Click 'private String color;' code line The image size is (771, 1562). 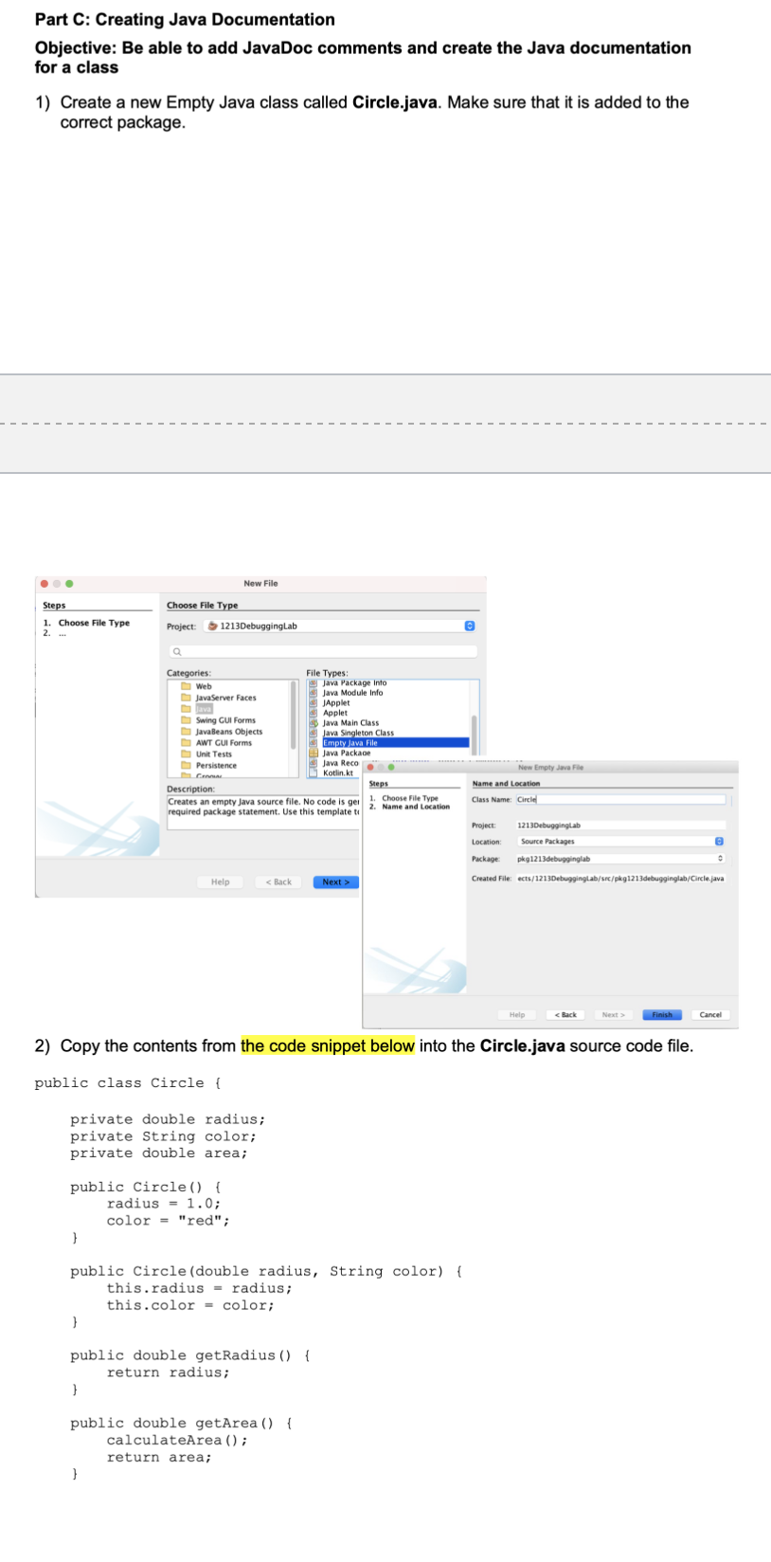(163, 1136)
